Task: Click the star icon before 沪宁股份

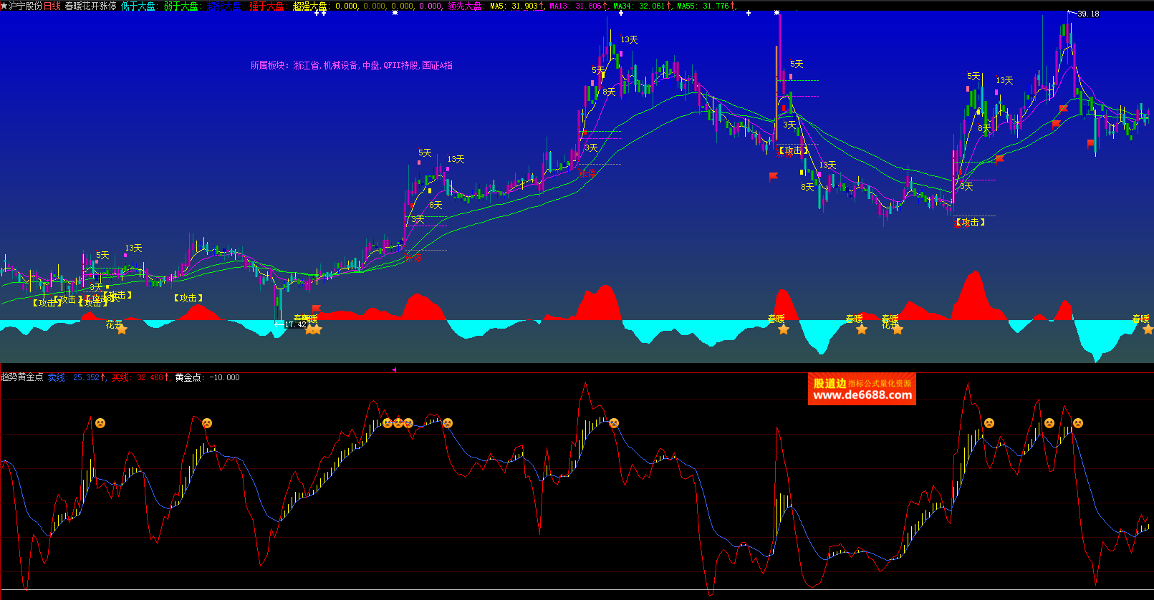Action: (4, 6)
